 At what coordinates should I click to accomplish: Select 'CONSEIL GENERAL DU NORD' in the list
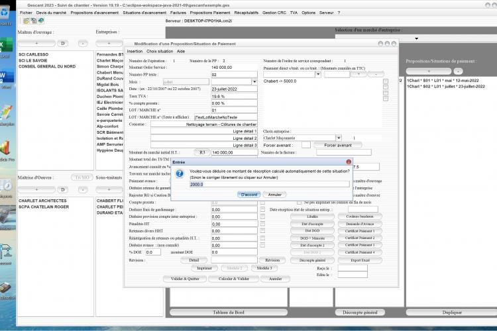coord(47,66)
